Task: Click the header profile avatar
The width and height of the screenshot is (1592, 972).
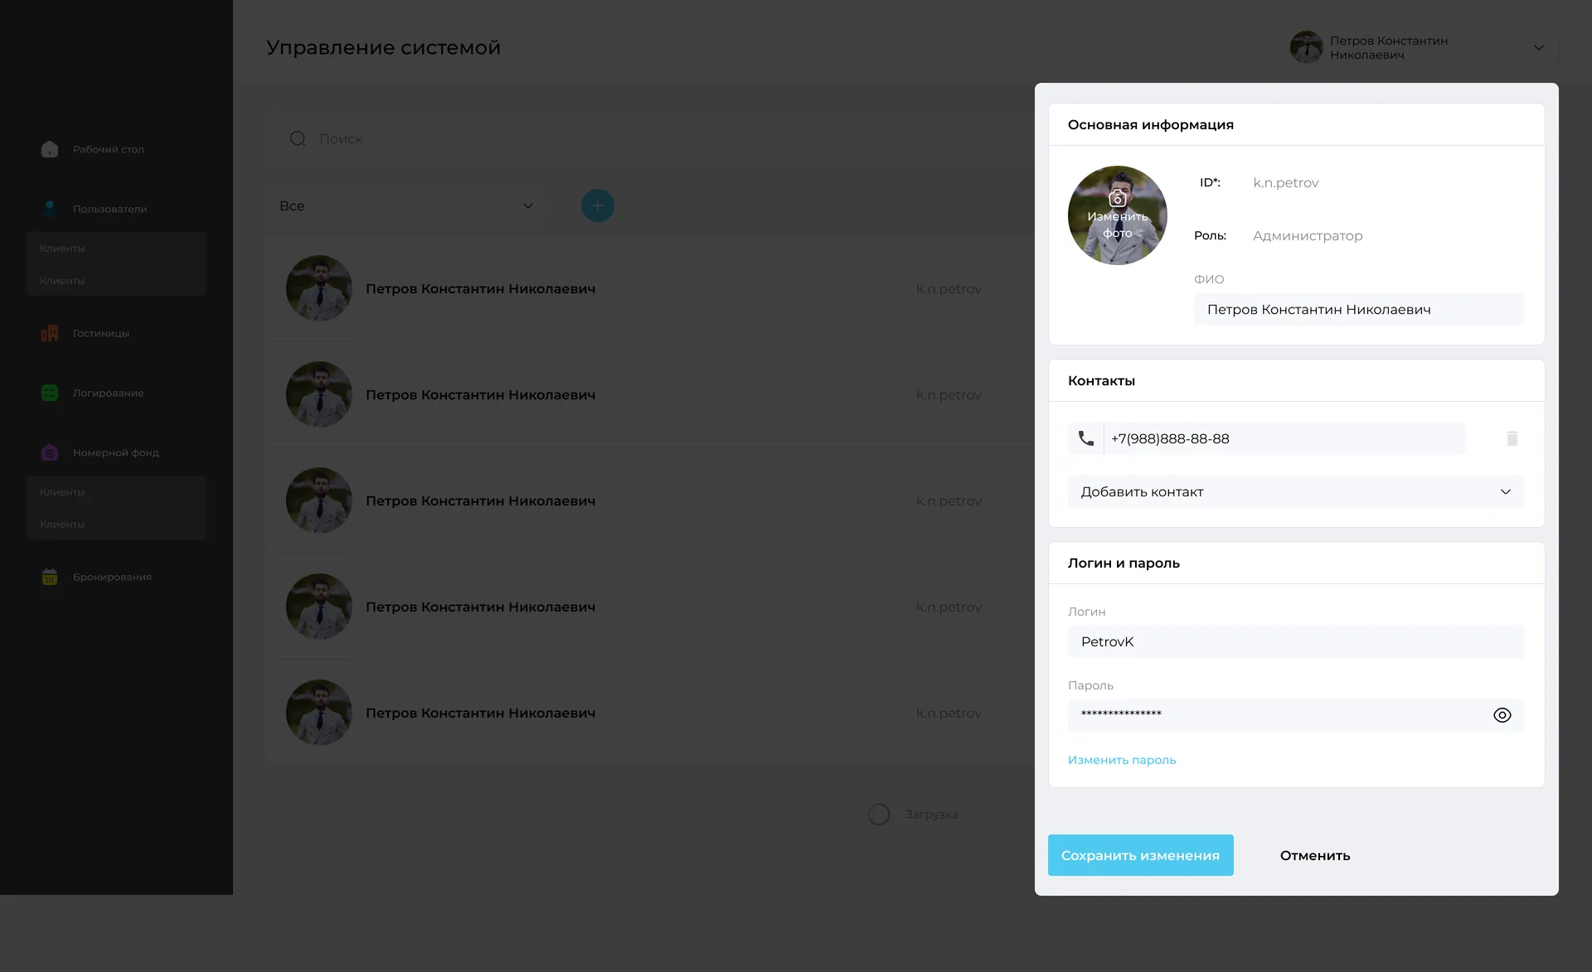Action: pos(1307,47)
